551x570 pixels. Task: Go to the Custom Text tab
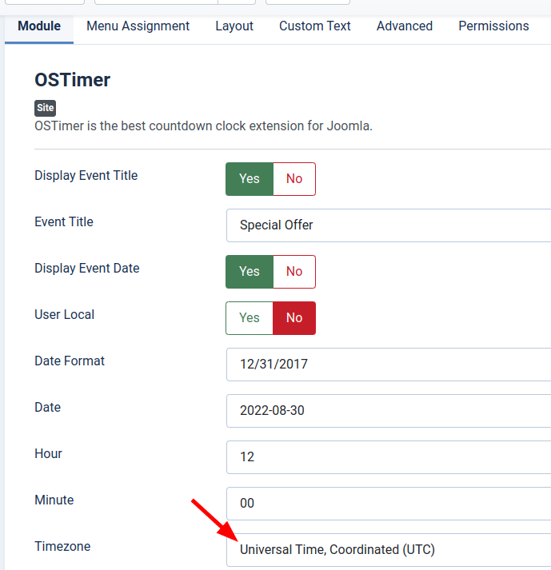pyautogui.click(x=314, y=26)
